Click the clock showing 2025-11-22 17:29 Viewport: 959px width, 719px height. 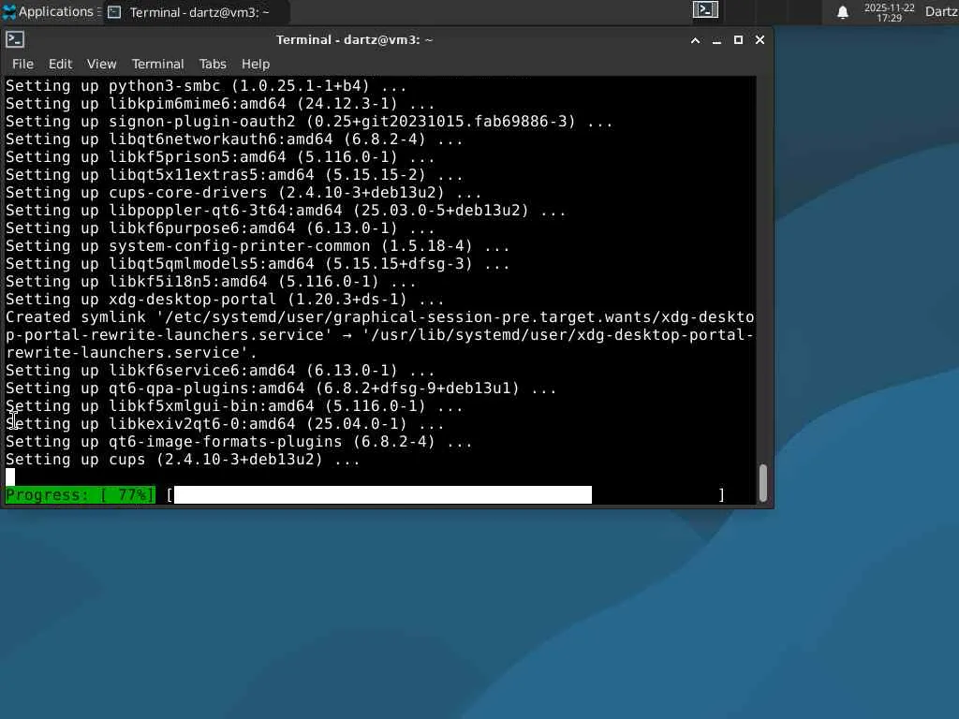click(x=889, y=12)
